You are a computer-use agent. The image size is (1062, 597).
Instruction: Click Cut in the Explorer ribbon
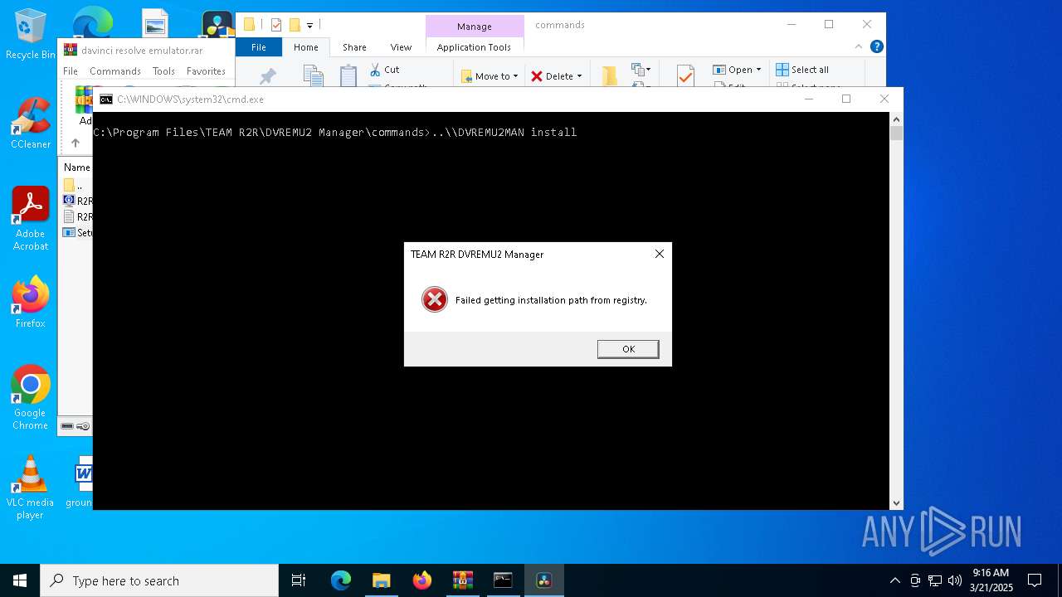[384, 70]
